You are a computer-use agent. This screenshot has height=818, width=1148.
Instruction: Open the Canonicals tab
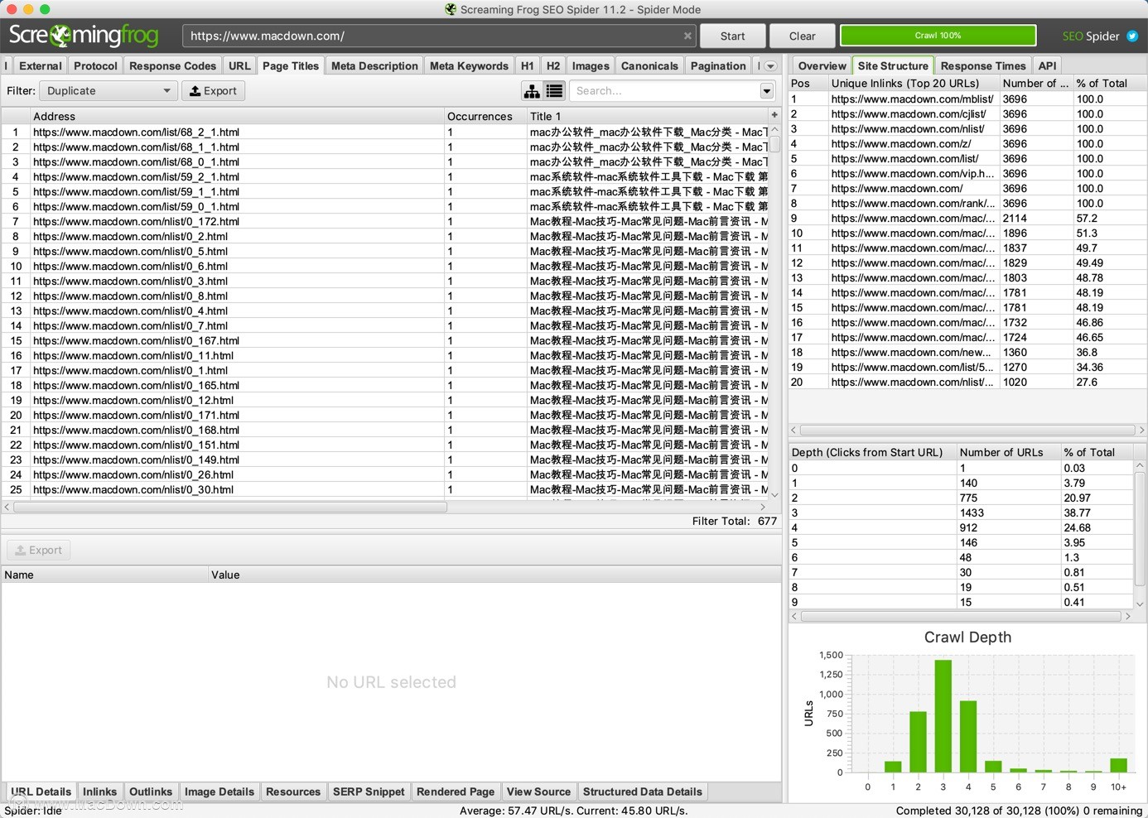click(x=649, y=66)
